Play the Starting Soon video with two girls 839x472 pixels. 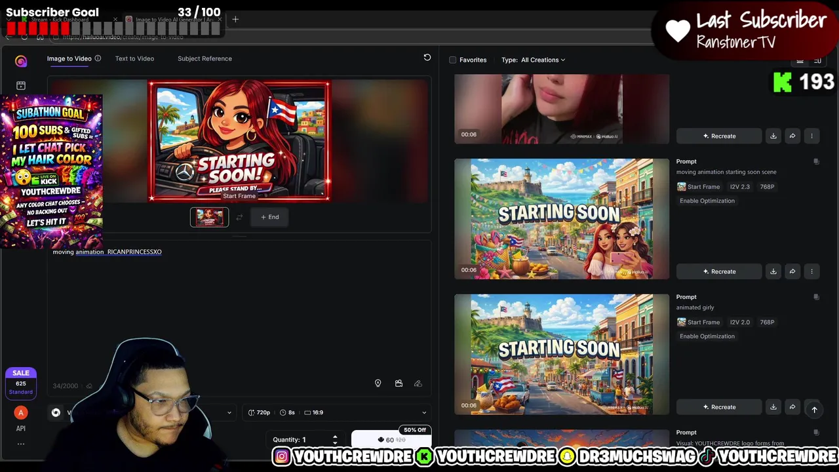(x=562, y=219)
